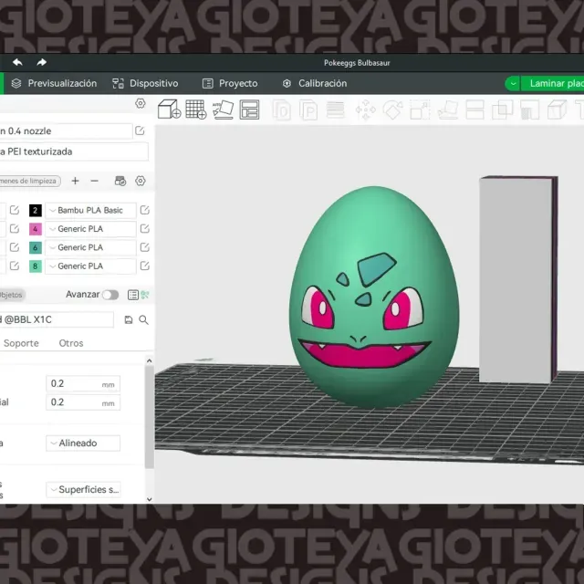Select the Bulbasaur egg model on plate
Image resolution: width=584 pixels, height=584 pixels.
tap(374, 297)
